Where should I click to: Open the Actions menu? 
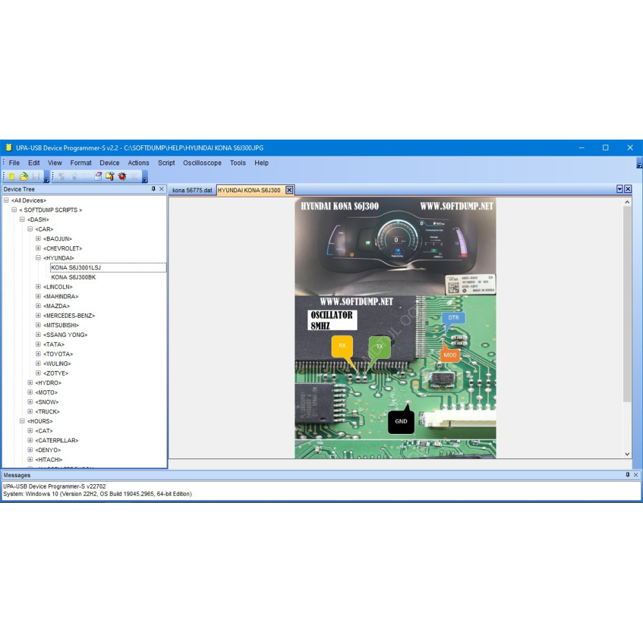tap(139, 163)
